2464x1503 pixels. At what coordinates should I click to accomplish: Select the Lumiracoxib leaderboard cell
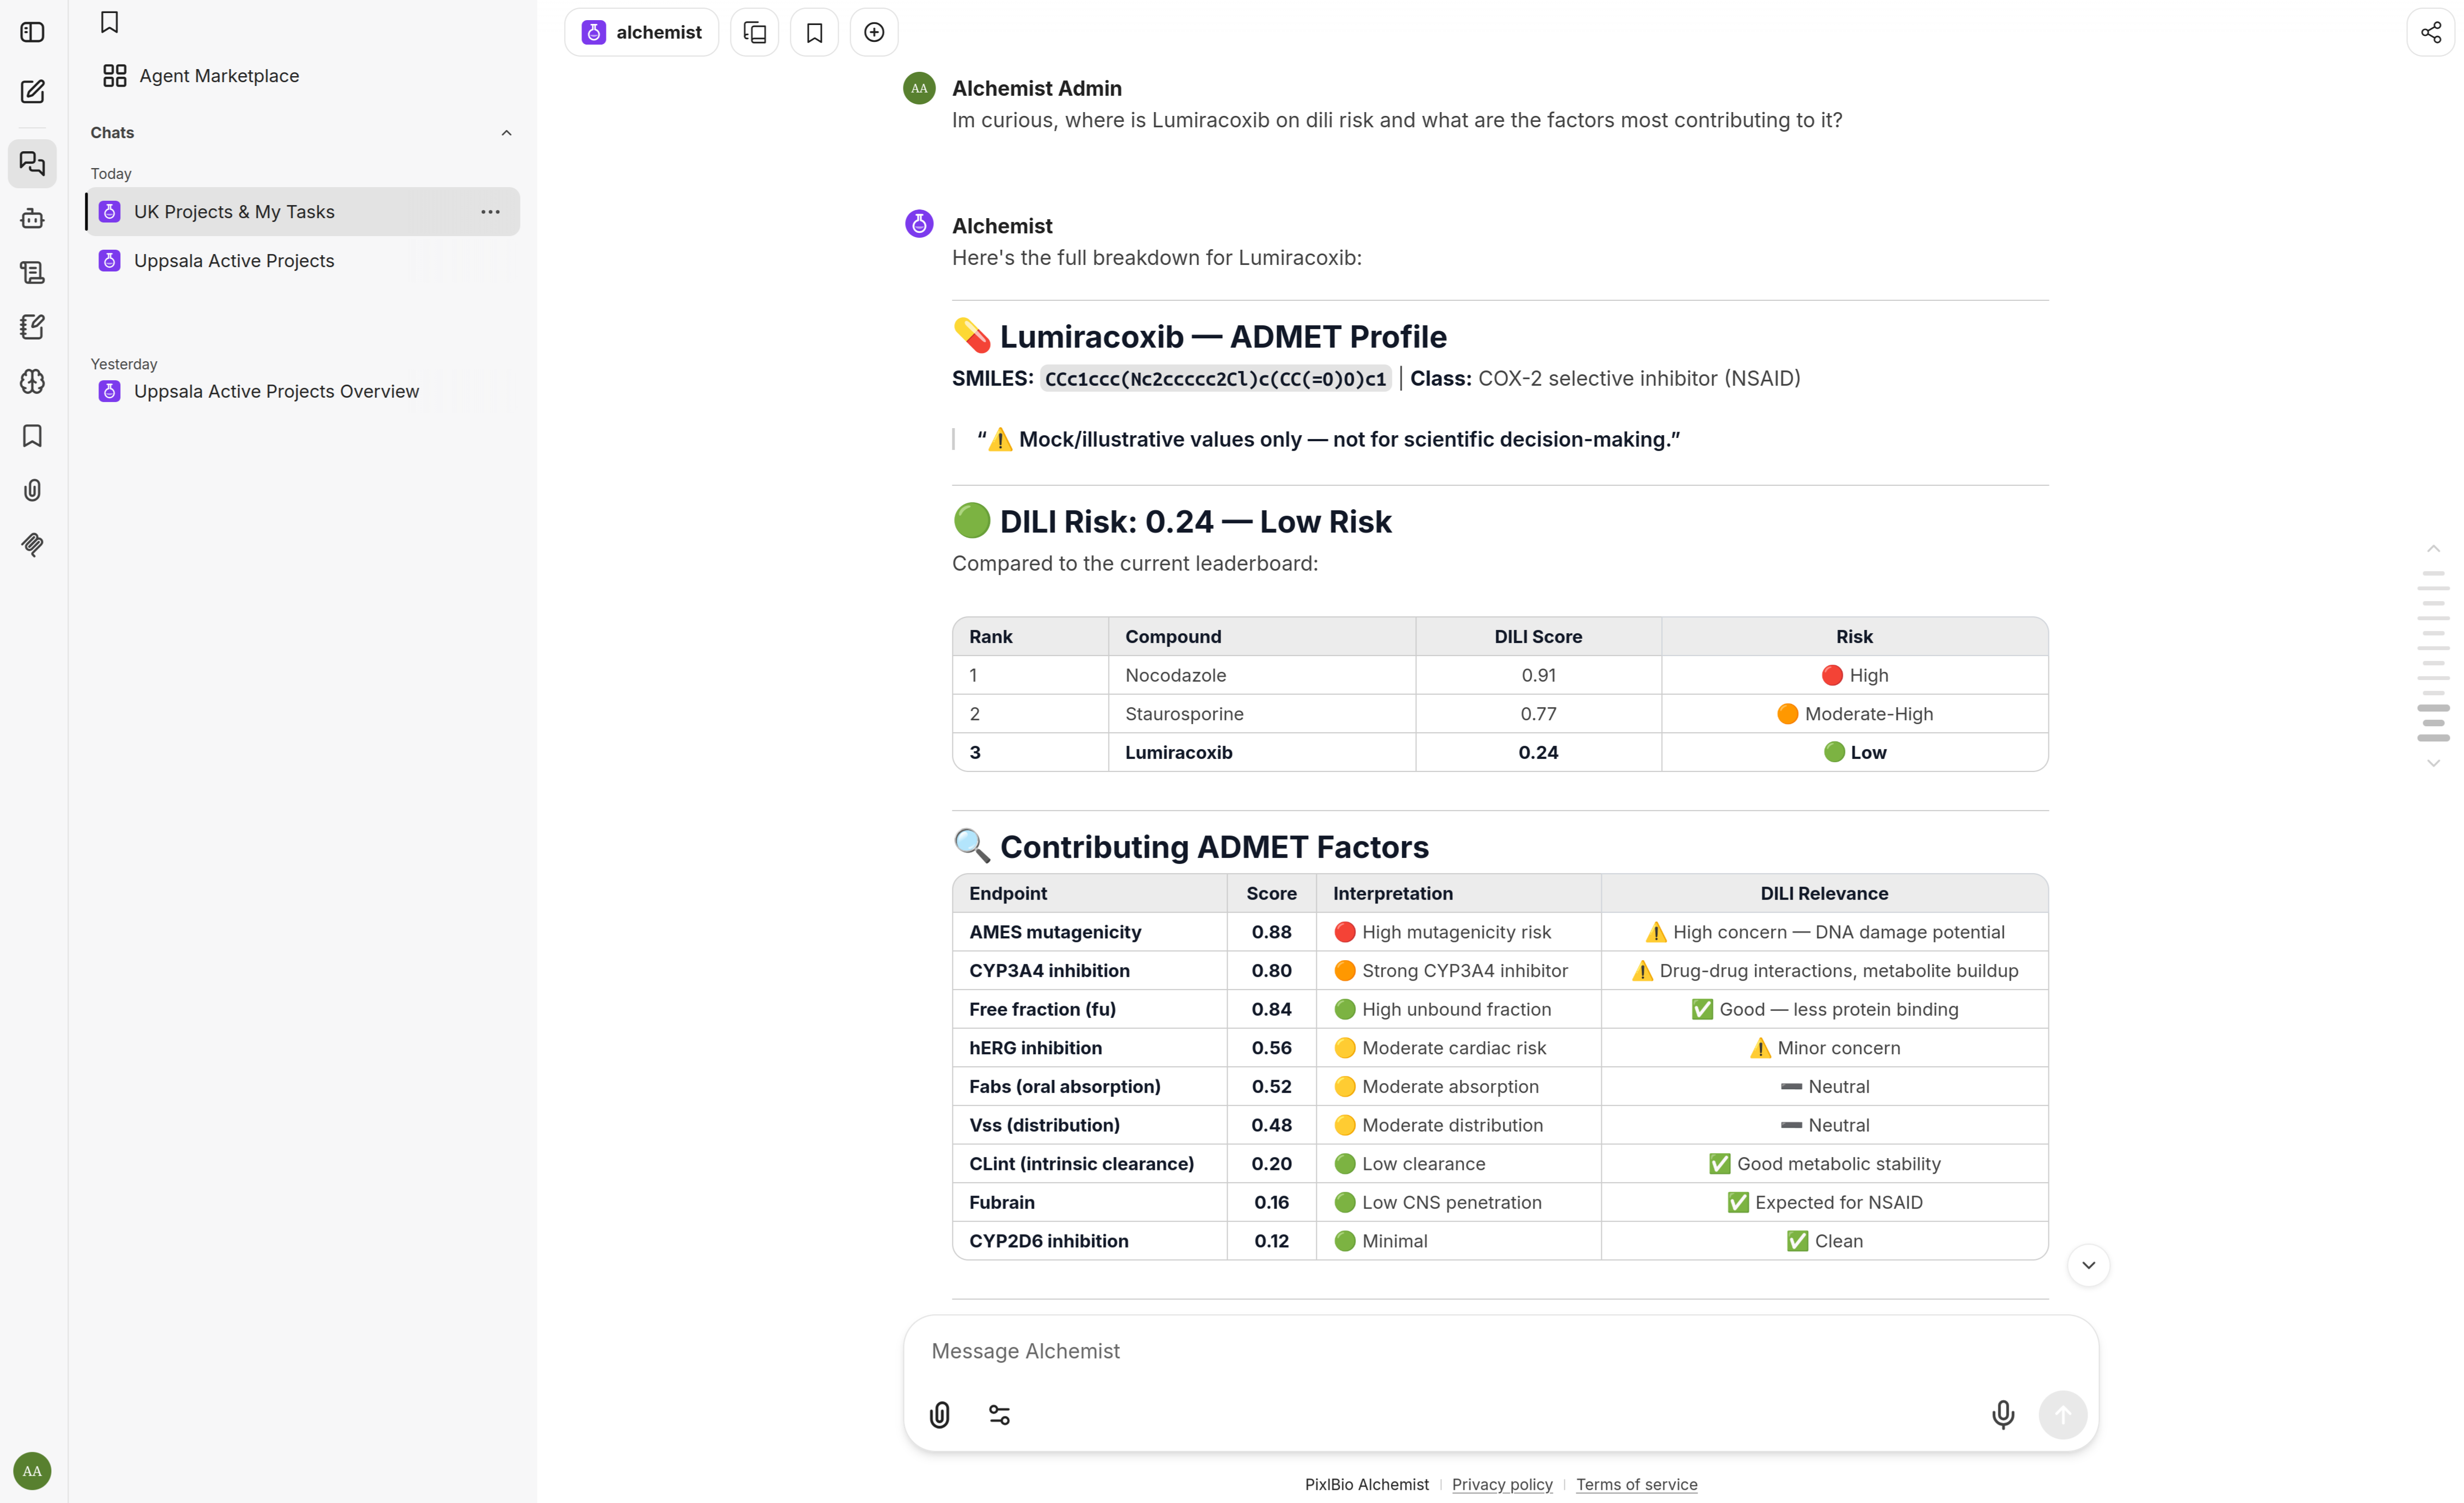point(1262,753)
